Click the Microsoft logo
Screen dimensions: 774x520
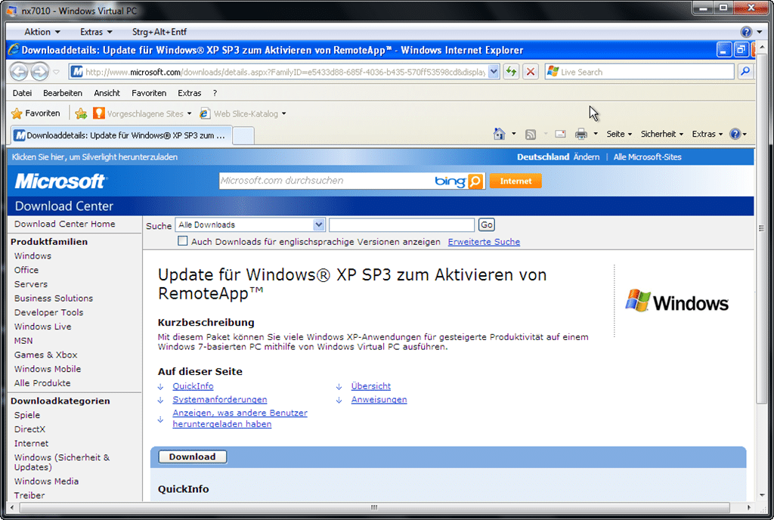60,181
